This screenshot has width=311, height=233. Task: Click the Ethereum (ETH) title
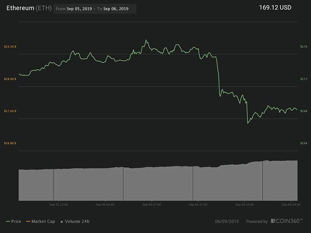click(x=28, y=8)
